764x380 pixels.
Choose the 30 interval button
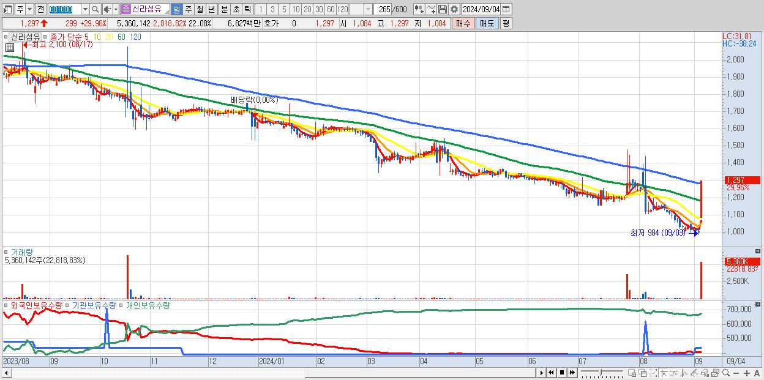tap(319, 10)
